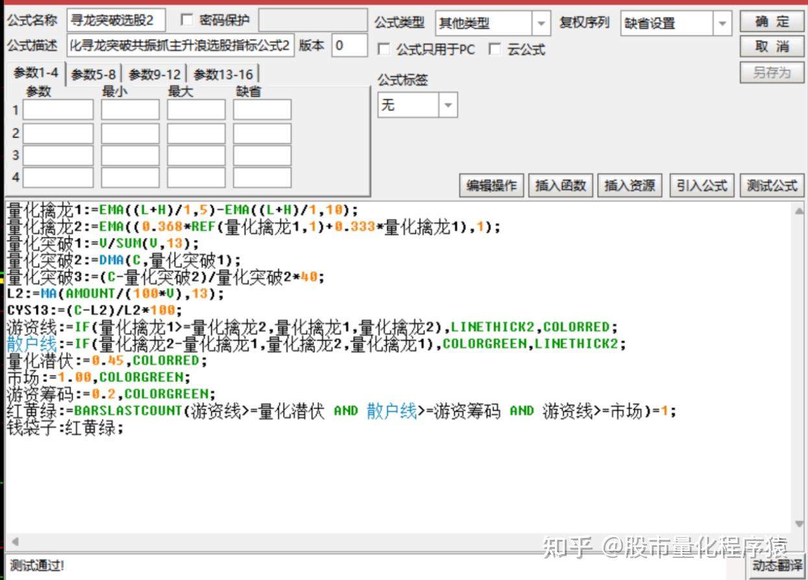The height and width of the screenshot is (580, 808).
Task: Click the code line starting 量化突破3:=
Action: [165, 278]
